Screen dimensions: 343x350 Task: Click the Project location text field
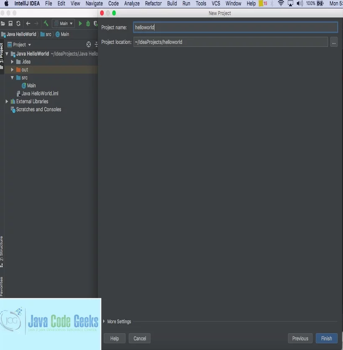[x=230, y=42]
